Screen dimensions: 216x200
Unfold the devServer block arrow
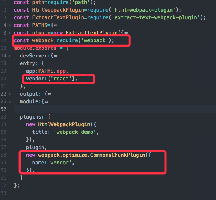[10, 56]
